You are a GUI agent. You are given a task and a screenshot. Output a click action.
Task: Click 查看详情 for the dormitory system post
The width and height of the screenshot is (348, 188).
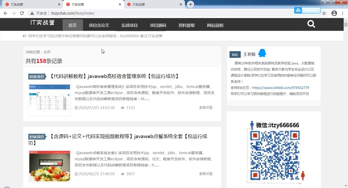click(206, 108)
